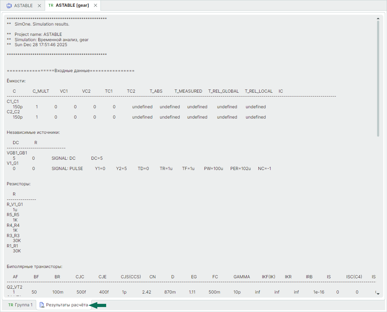Click the T_REL_LOCAL column header
The image size is (387, 312).
point(259,91)
